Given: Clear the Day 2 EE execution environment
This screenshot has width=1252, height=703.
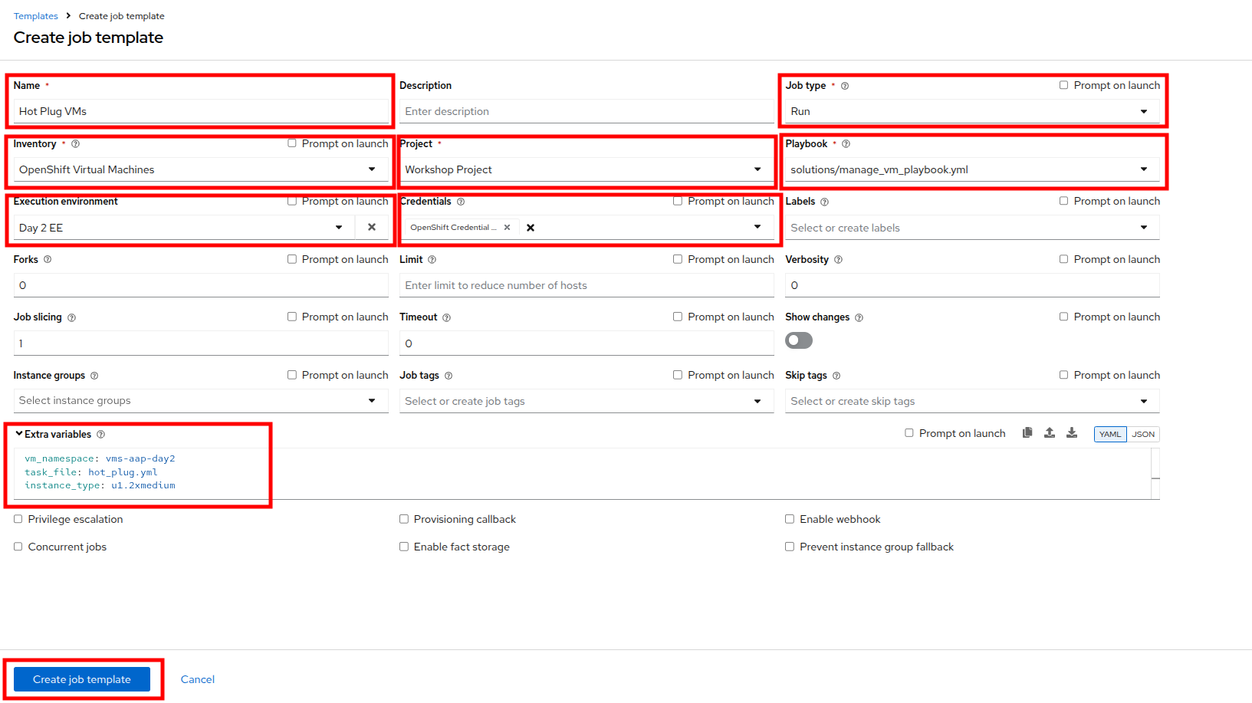Looking at the screenshot, I should coord(372,228).
